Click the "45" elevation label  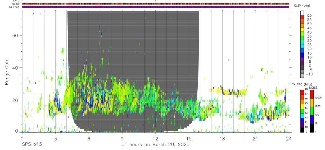[309, 28]
